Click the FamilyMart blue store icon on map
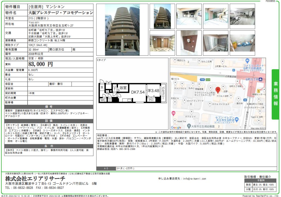 coord(247,60)
